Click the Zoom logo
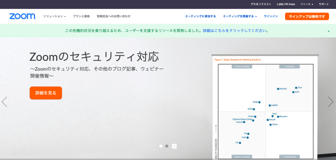This screenshot has width=336, height=160. (x=22, y=16)
